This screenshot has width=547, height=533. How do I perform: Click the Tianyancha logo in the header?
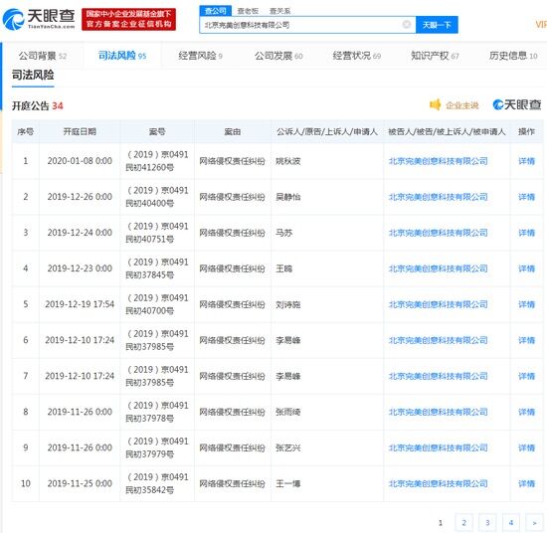pos(39,19)
